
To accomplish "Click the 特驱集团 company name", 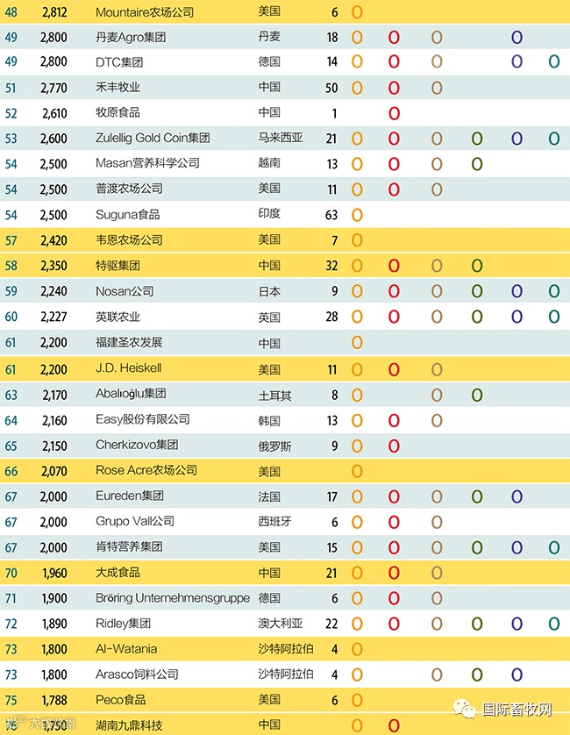I will [118, 266].
